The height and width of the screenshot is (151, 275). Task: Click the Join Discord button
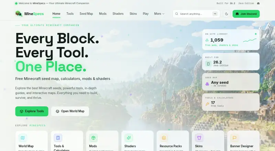coord(246,14)
